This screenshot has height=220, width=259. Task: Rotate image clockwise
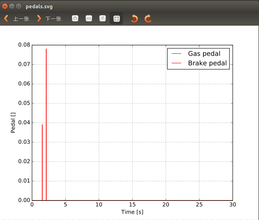[x=148, y=18]
